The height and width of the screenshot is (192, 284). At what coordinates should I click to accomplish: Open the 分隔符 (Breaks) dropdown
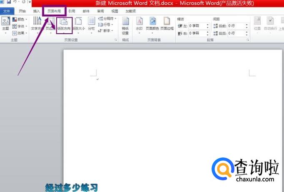(107, 19)
